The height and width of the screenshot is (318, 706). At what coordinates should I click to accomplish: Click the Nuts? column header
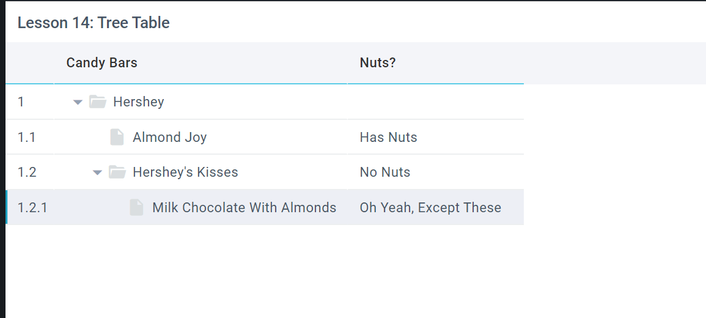coord(378,63)
